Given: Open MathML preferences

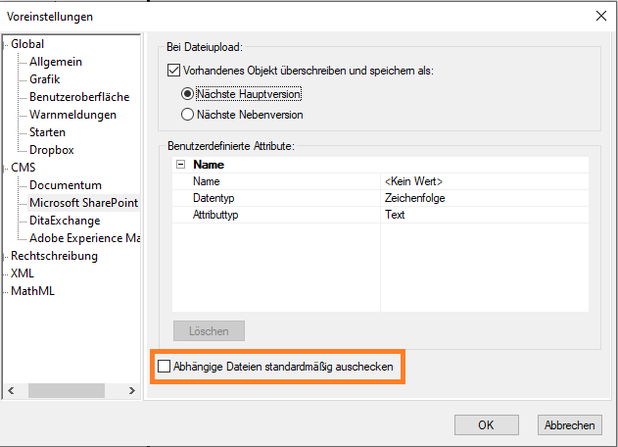Looking at the screenshot, I should click(x=32, y=291).
